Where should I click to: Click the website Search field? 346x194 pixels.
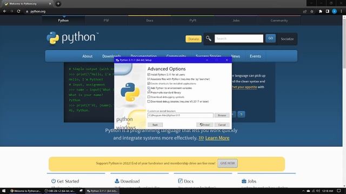click(x=239, y=38)
